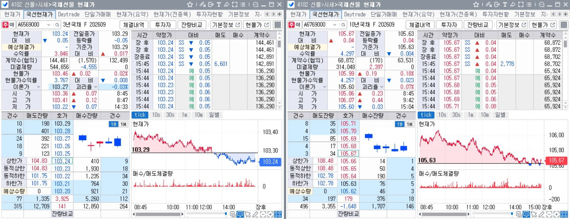Viewport: 570px width, 219px height.
Task: Toggle the checkbox beside 4102 in right title bar
Action: [291, 5]
